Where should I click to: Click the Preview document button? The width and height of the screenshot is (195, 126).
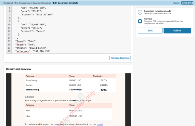[x=120, y=58]
